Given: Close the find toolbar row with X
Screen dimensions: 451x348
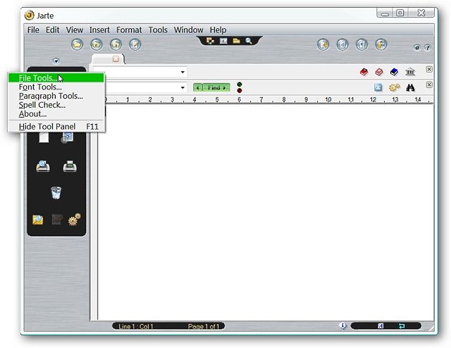Looking at the screenshot, I should pyautogui.click(x=429, y=85).
